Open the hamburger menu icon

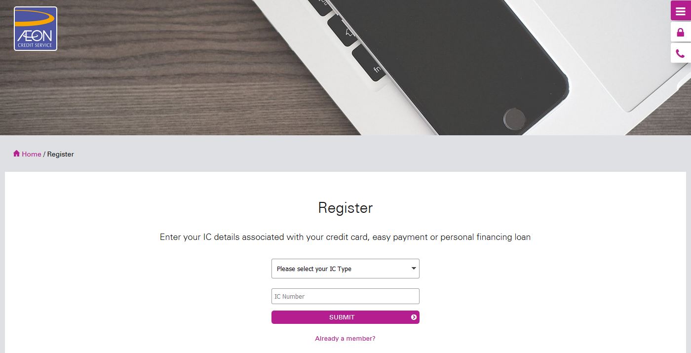681,11
